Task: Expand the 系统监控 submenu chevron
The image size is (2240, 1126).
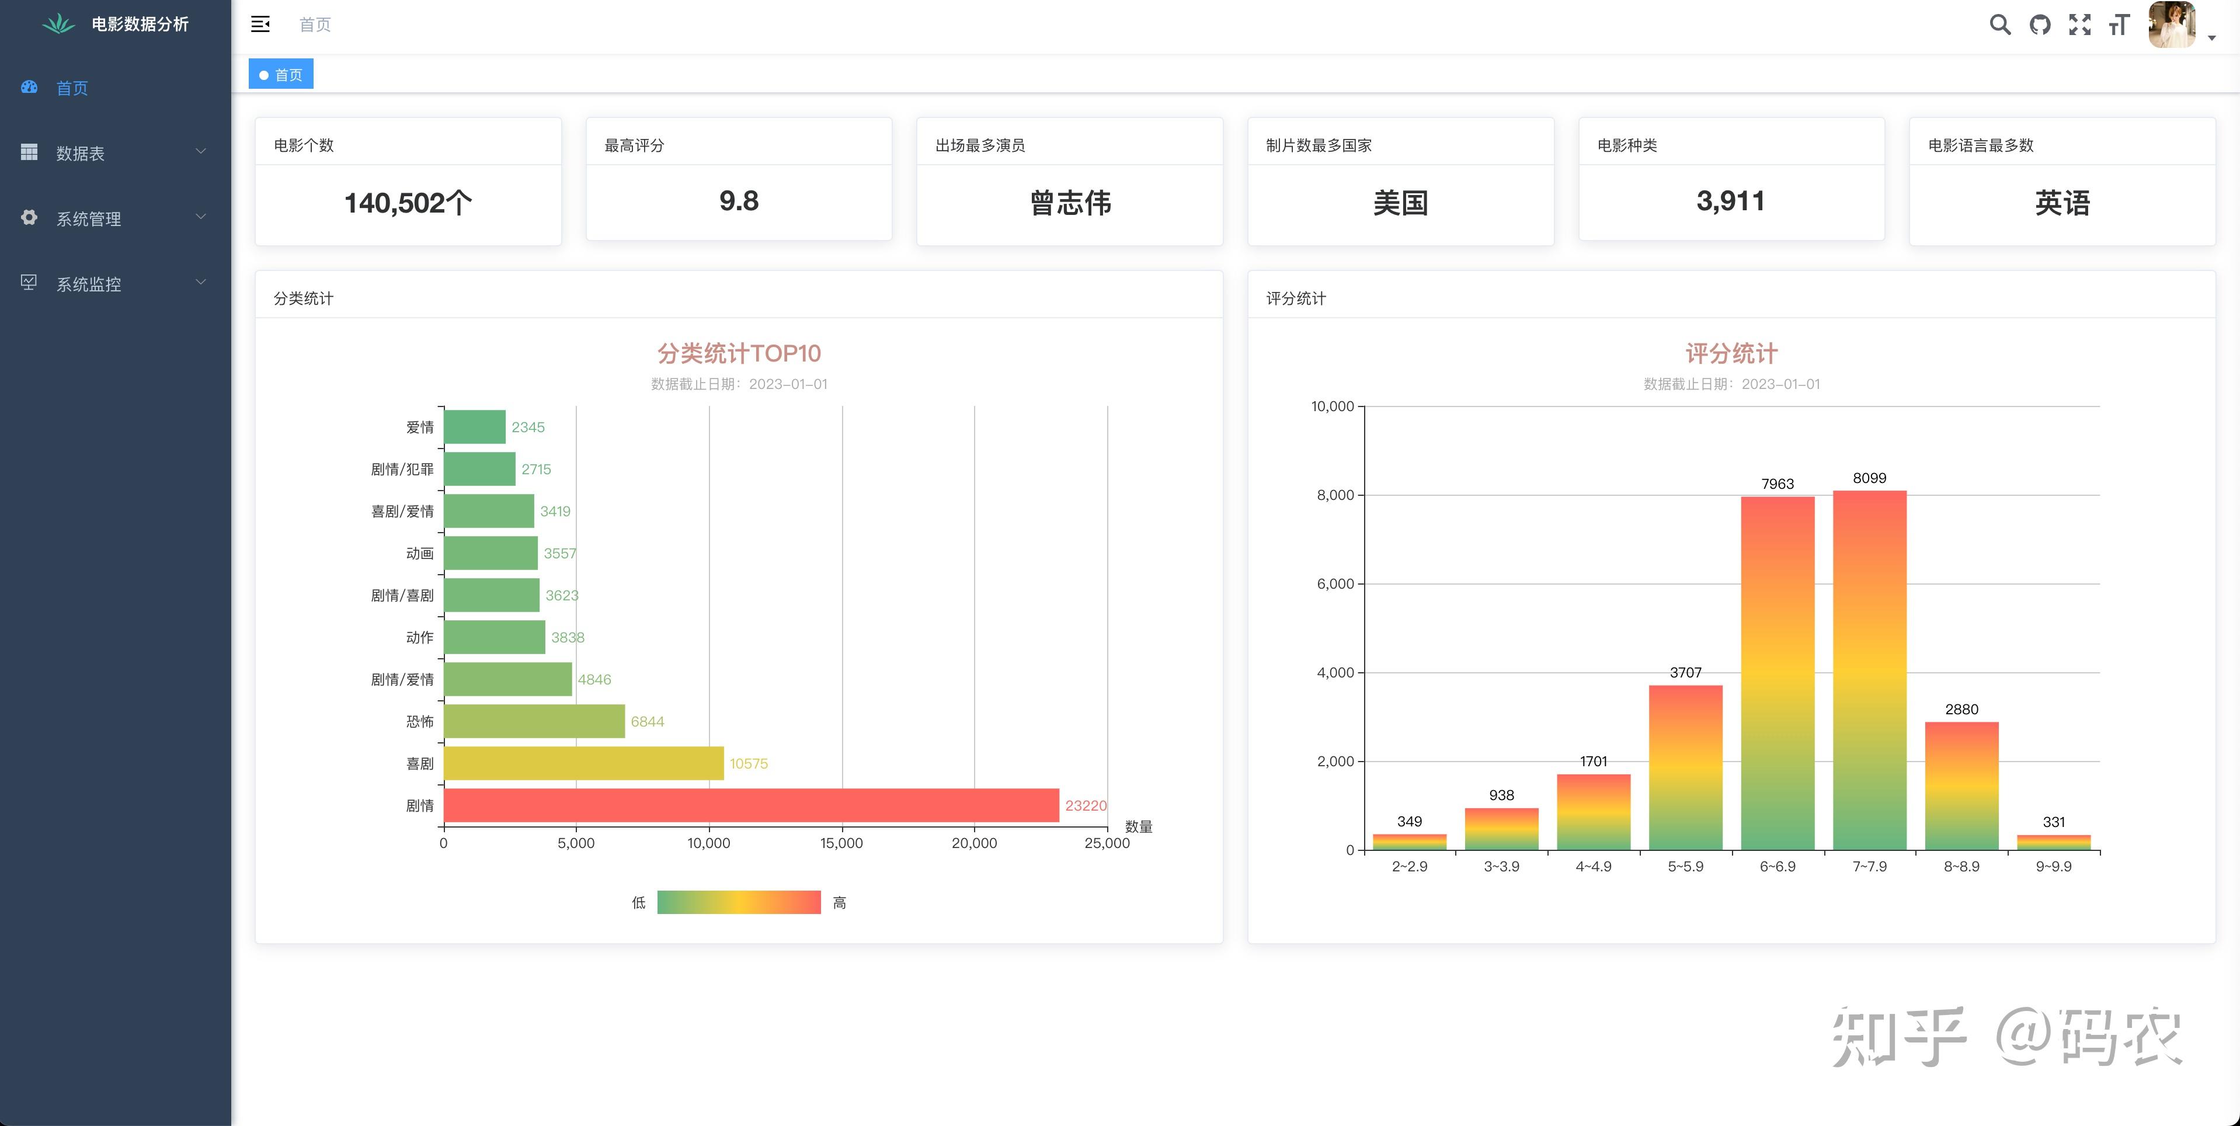Action: [x=201, y=281]
